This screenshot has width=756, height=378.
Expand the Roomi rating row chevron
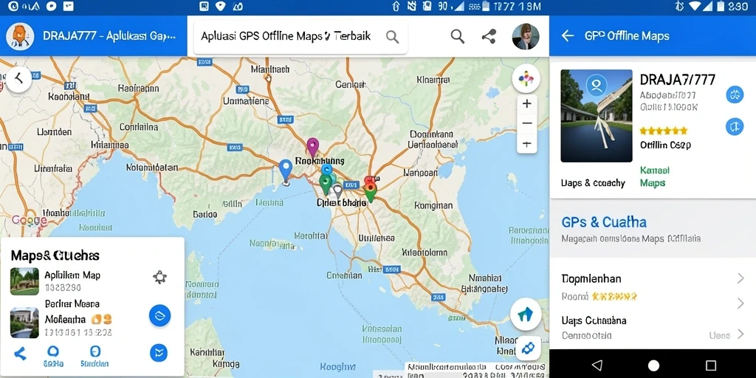[740, 303]
